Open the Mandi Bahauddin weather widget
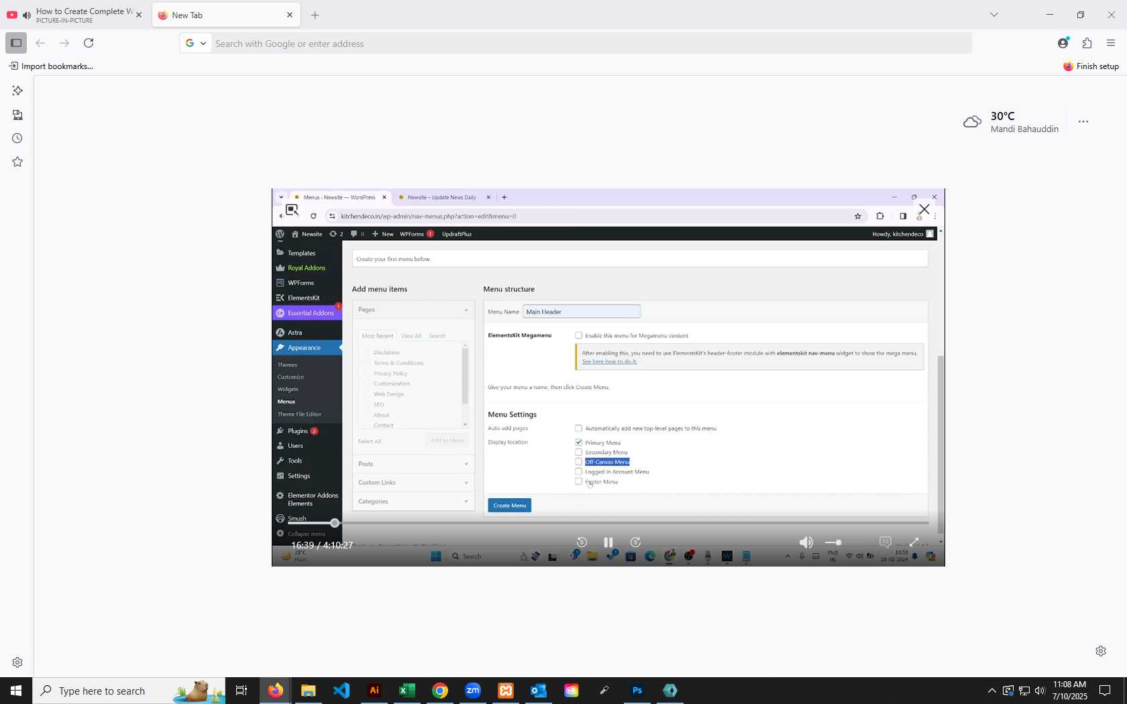Image resolution: width=1127 pixels, height=704 pixels. (1012, 122)
